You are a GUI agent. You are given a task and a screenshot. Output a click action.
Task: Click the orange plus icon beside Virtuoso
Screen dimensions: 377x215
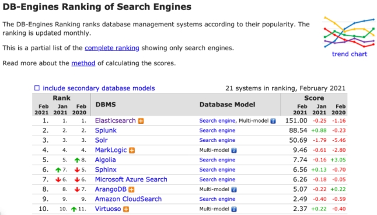[126, 209]
